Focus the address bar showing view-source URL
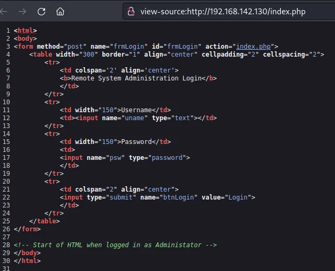Viewport: 335px width, 271px height. [229, 12]
